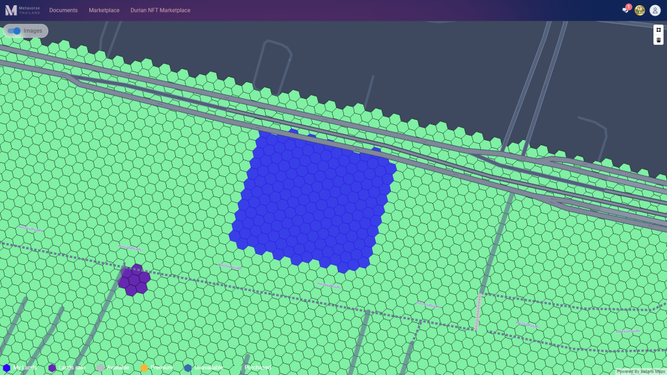Click the Lands sale purple legend swatch
667x375 pixels.
[52, 368]
